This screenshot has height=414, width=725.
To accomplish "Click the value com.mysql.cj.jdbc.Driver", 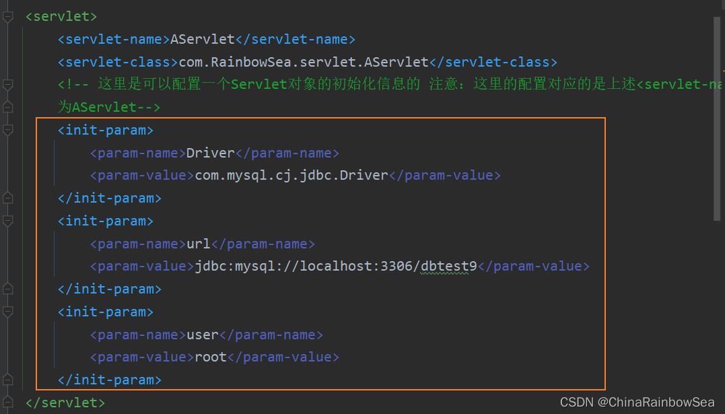I will [291, 175].
